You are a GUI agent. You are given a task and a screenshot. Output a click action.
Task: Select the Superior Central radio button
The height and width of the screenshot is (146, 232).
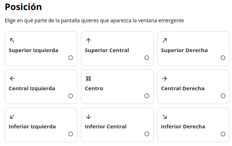(x=147, y=58)
